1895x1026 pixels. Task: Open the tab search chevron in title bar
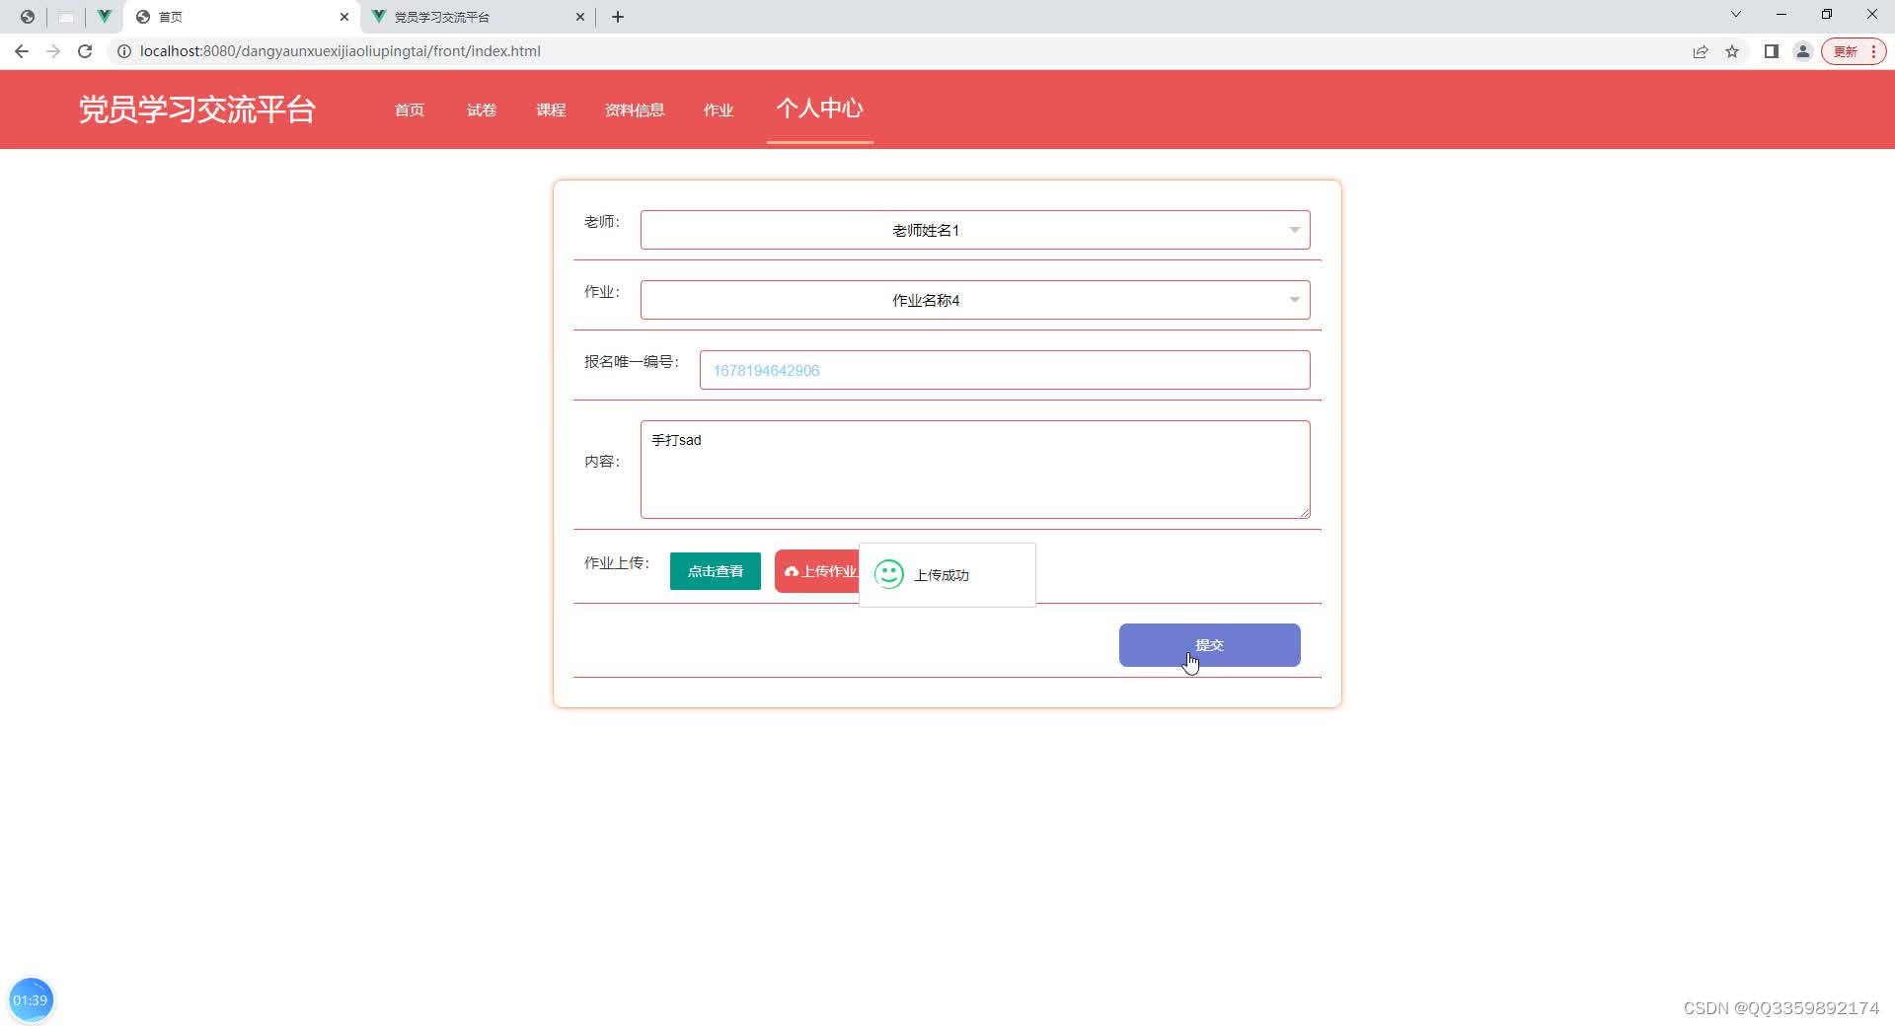point(1736,15)
